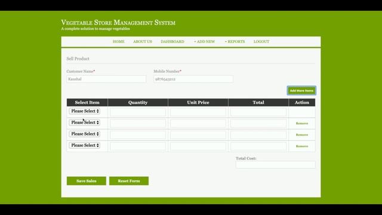
Task: Click first row Quantity field
Action: (x=138, y=112)
